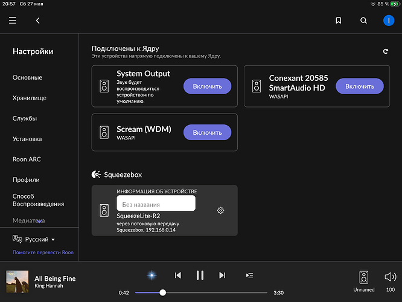
Task: Seek on the track progress bar
Action: click(x=201, y=292)
